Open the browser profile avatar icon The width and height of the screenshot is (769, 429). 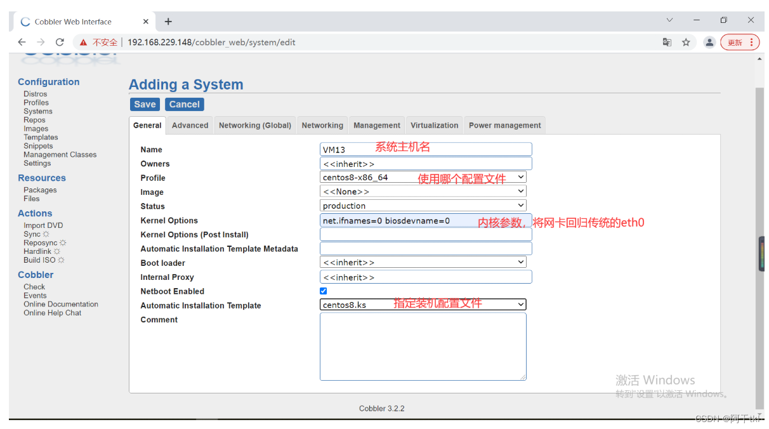709,43
